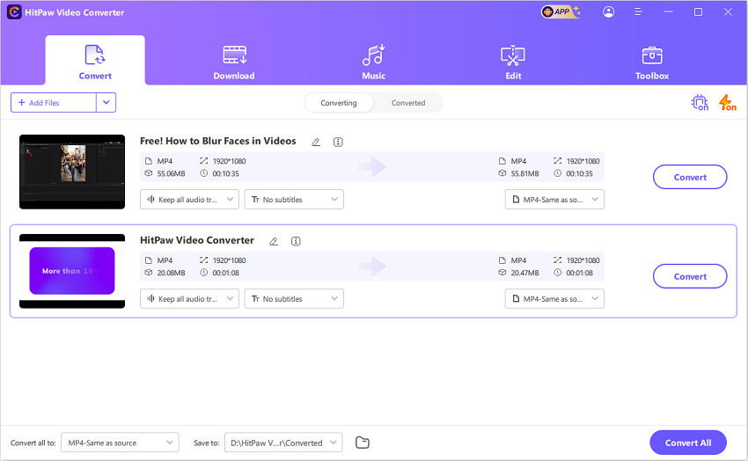Show the Converting list

pos(339,103)
